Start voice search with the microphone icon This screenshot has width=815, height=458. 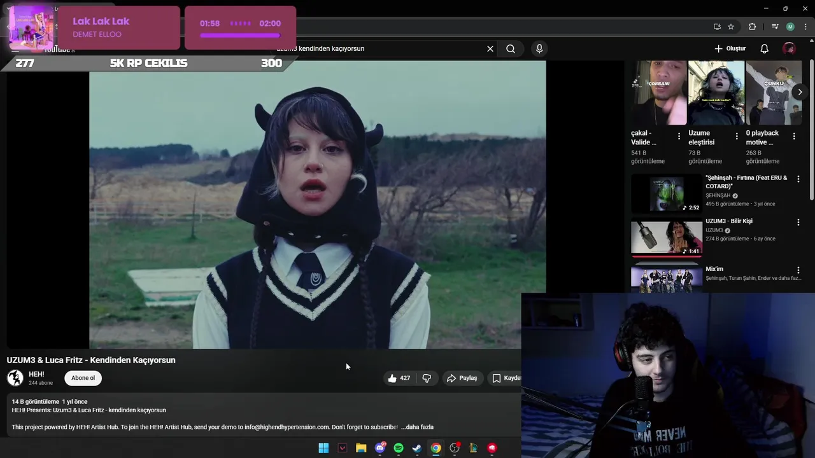539,48
